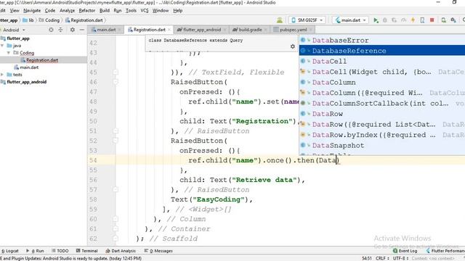Toggle code folding at line 46
This screenshot has width=465, height=261.
coord(116,82)
